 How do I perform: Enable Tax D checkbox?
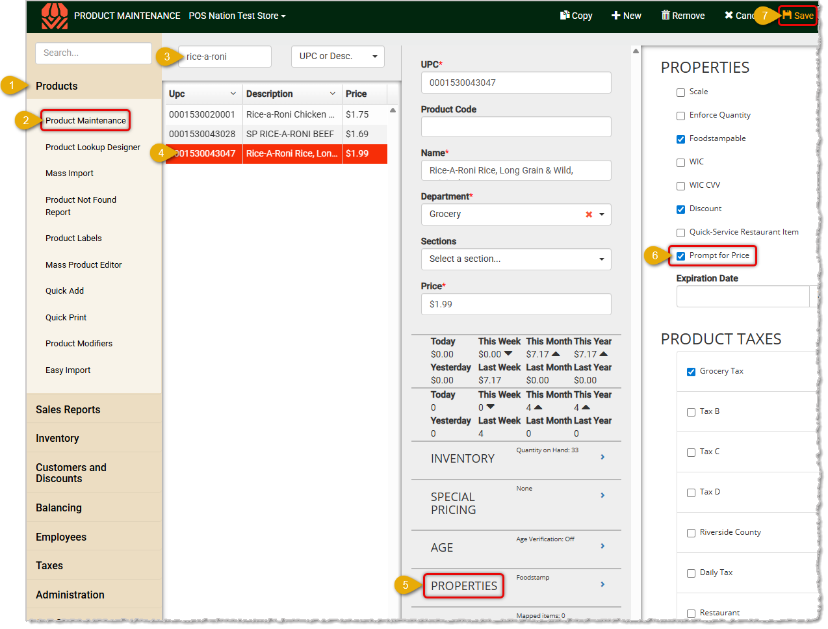coord(691,493)
